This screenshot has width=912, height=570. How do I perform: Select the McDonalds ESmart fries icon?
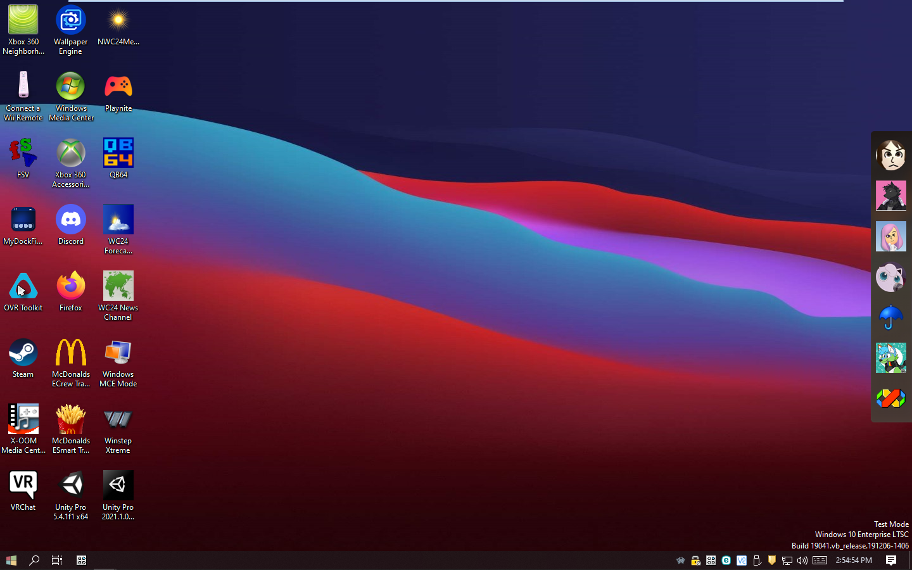tap(71, 429)
